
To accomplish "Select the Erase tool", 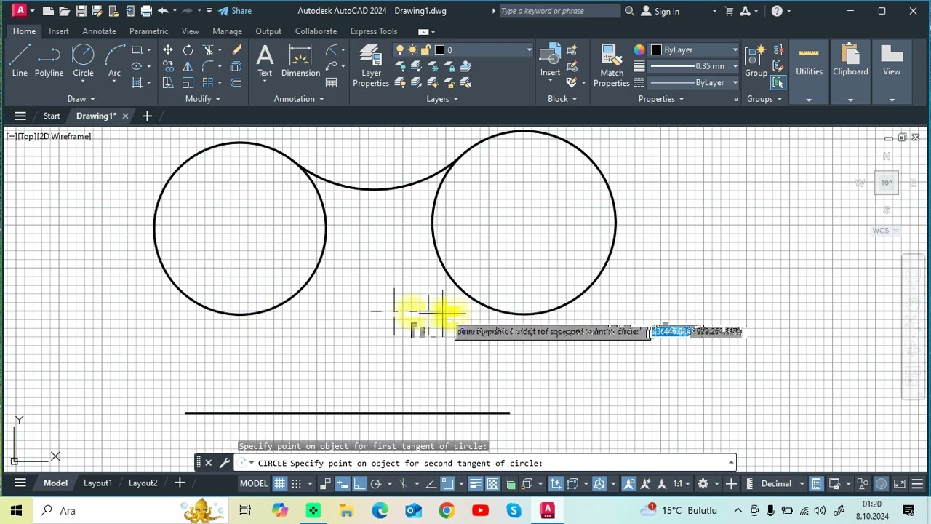I will pos(236,50).
